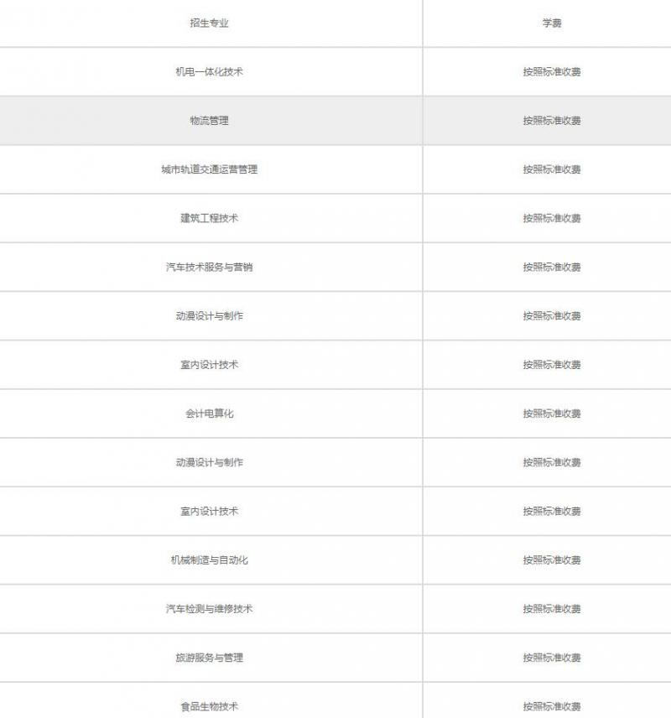The height and width of the screenshot is (718, 671).
Task: Select the 城市轨道交通运营管理 major
Action: point(209,169)
